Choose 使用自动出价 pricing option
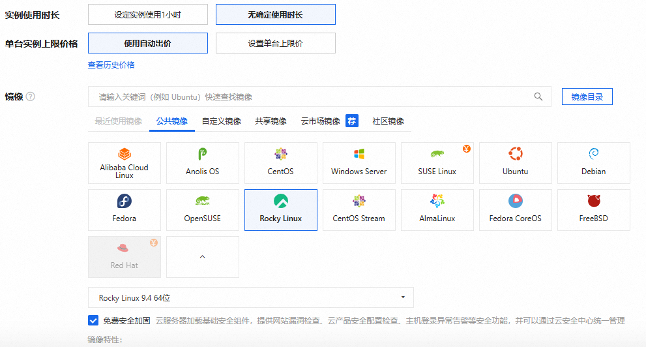The image size is (646, 347). (x=148, y=43)
